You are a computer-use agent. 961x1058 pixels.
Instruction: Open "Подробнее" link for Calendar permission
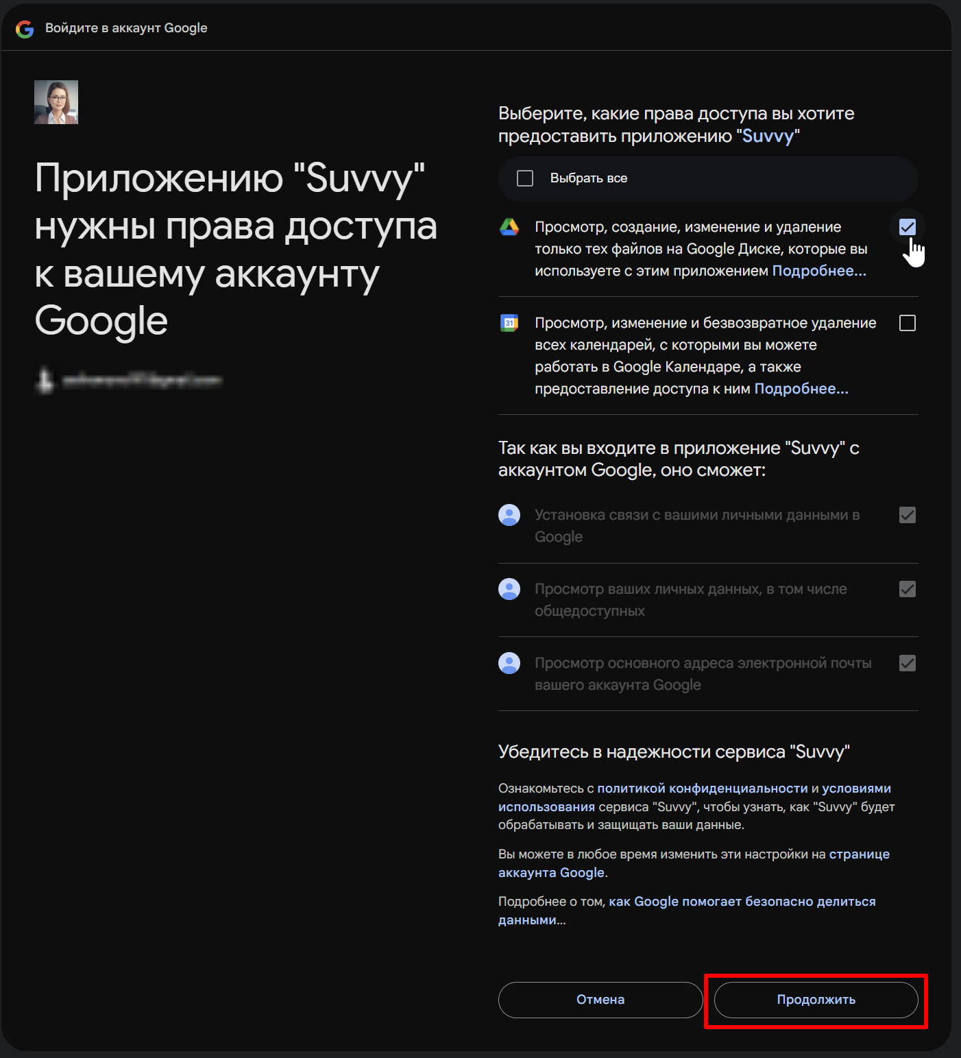pyautogui.click(x=801, y=389)
